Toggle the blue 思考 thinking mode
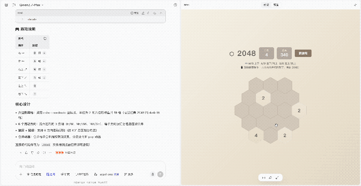361x186 pixels. [51, 175]
